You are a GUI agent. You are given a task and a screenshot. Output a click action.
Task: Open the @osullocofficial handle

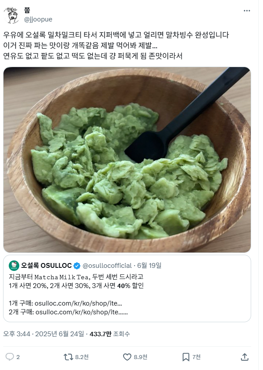tap(107, 266)
